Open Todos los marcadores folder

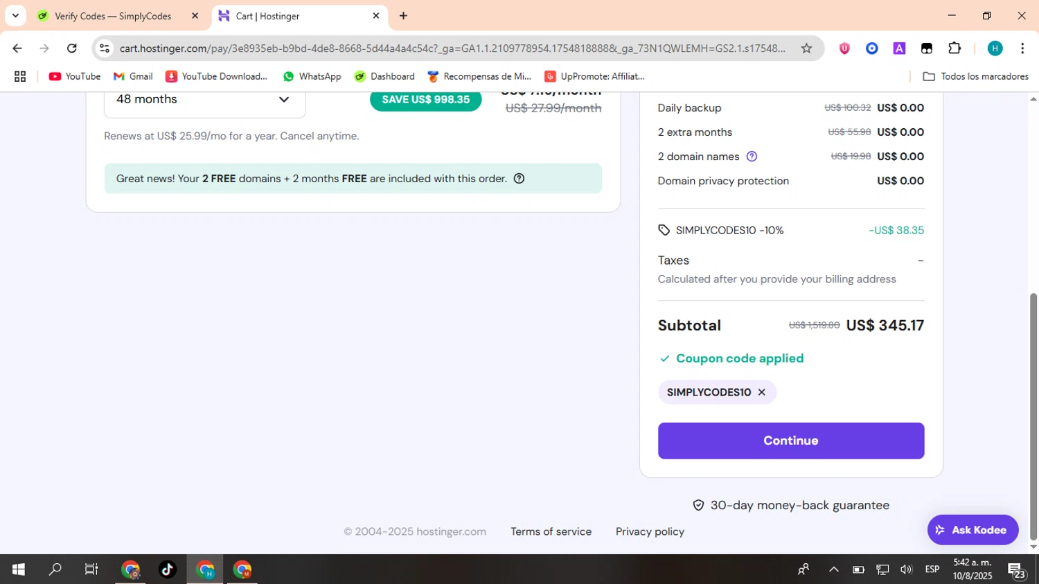coord(976,76)
